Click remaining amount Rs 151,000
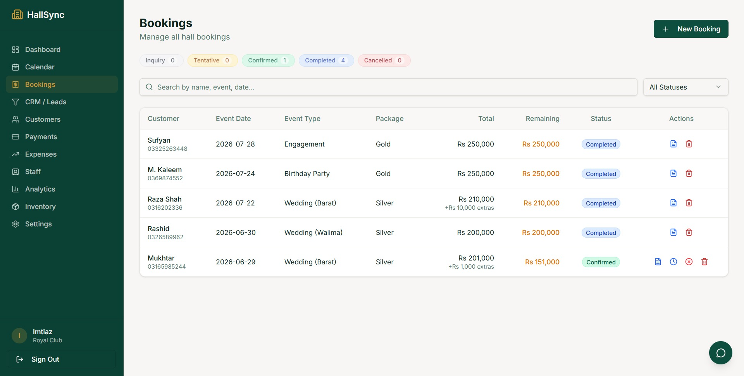744x376 pixels. (x=542, y=262)
